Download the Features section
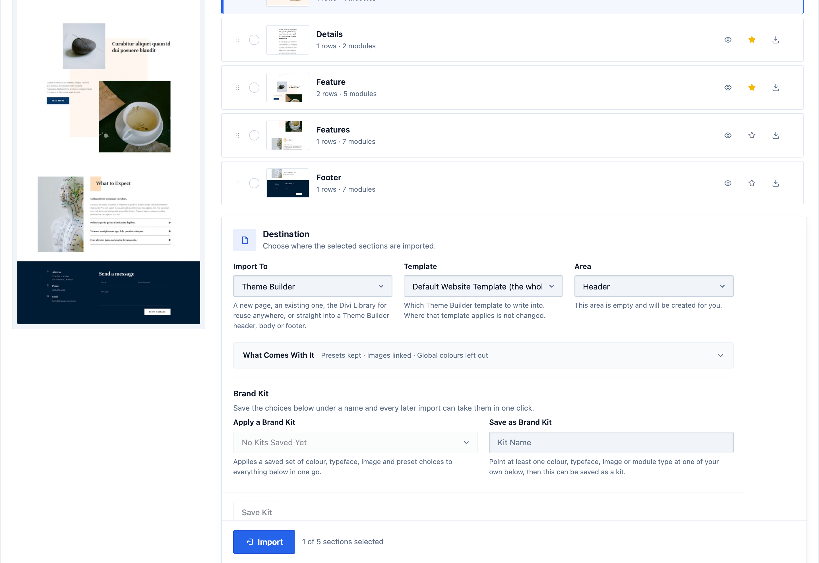Image resolution: width=819 pixels, height=563 pixels. point(775,135)
